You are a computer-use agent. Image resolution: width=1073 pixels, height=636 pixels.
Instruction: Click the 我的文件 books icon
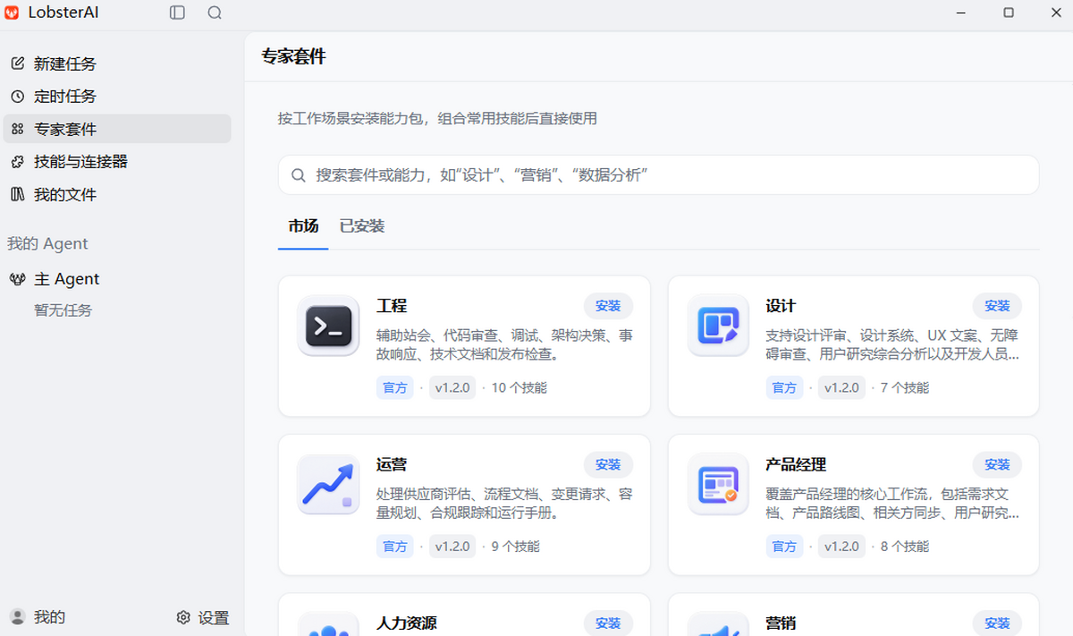(17, 194)
